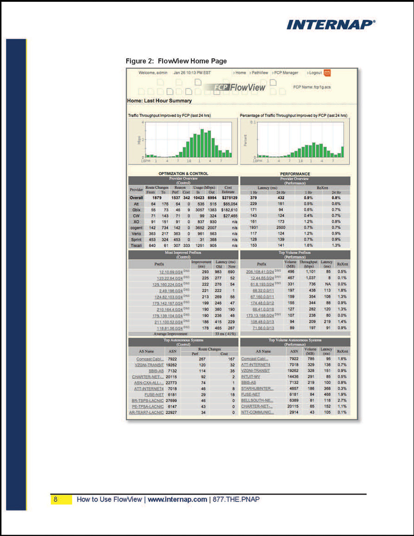
Task: Open prefix 125.160.224.0/24 link
Action: tap(167, 284)
